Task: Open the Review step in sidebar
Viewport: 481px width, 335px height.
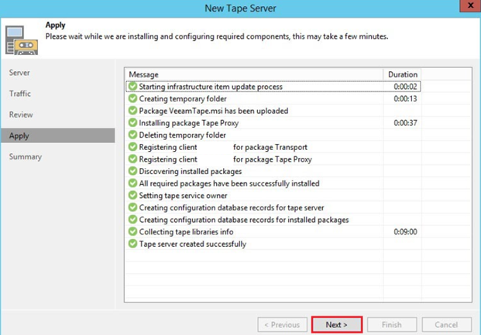Action: [21, 115]
